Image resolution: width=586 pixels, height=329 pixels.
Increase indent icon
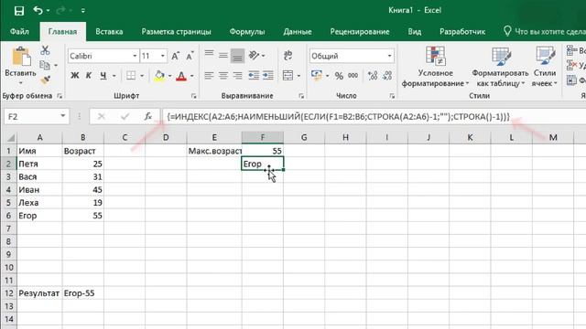pos(268,76)
